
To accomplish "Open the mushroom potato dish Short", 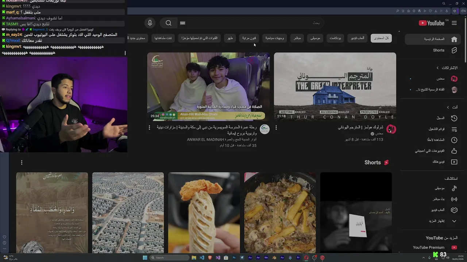I will coord(280,213).
